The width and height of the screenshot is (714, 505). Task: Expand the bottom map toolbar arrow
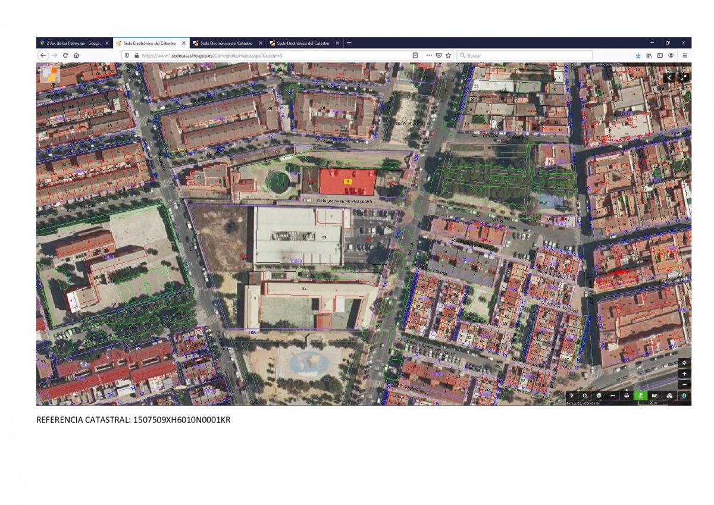(571, 396)
